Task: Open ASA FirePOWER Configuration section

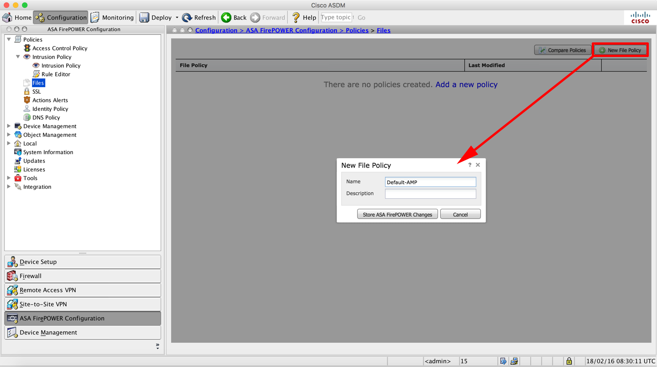Action: (83, 318)
